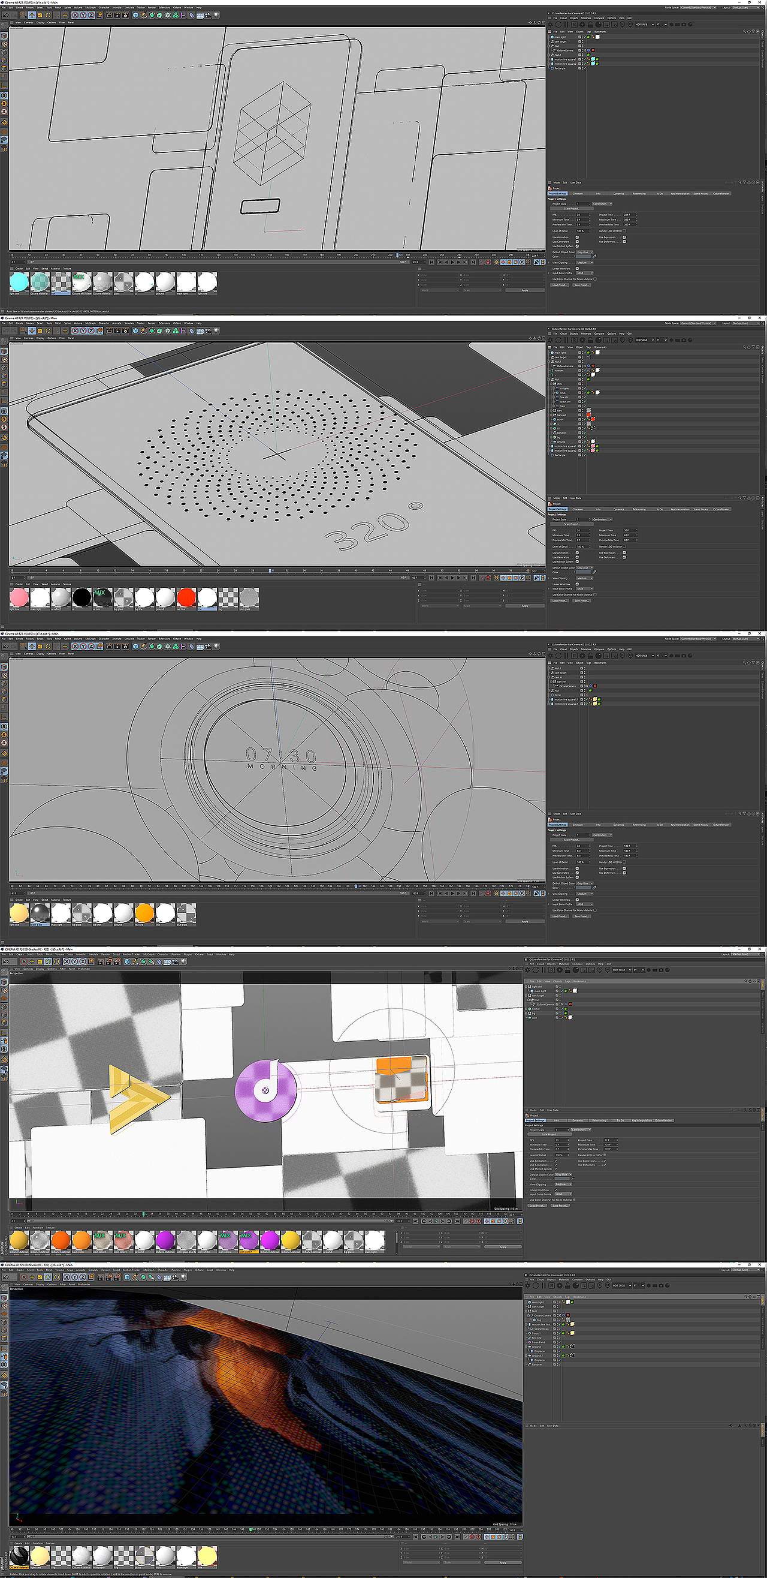Viewport: 767px width, 1578px height.
Task: Select the Rotate tool in the cube wireframe window
Action: 49,15
